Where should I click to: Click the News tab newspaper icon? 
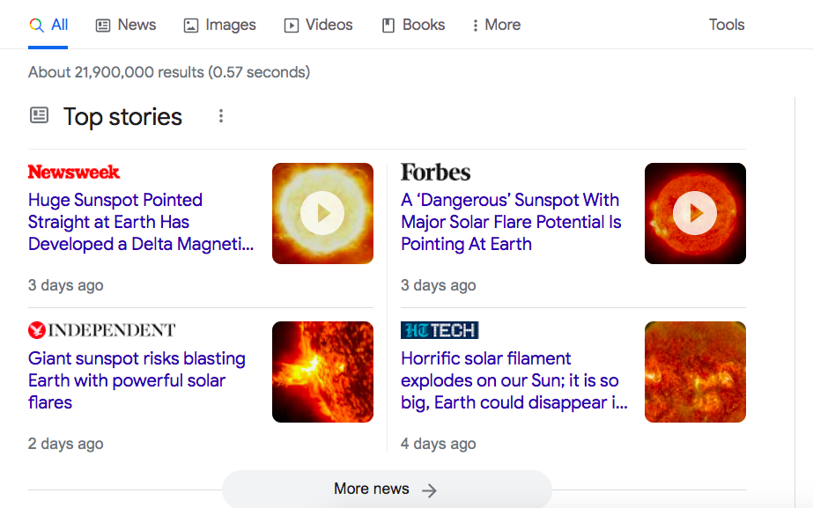(x=103, y=26)
